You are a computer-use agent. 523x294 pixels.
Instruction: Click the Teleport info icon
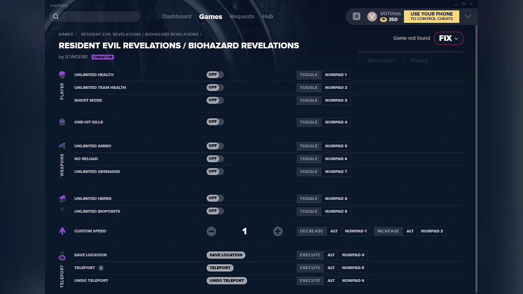[101, 268]
